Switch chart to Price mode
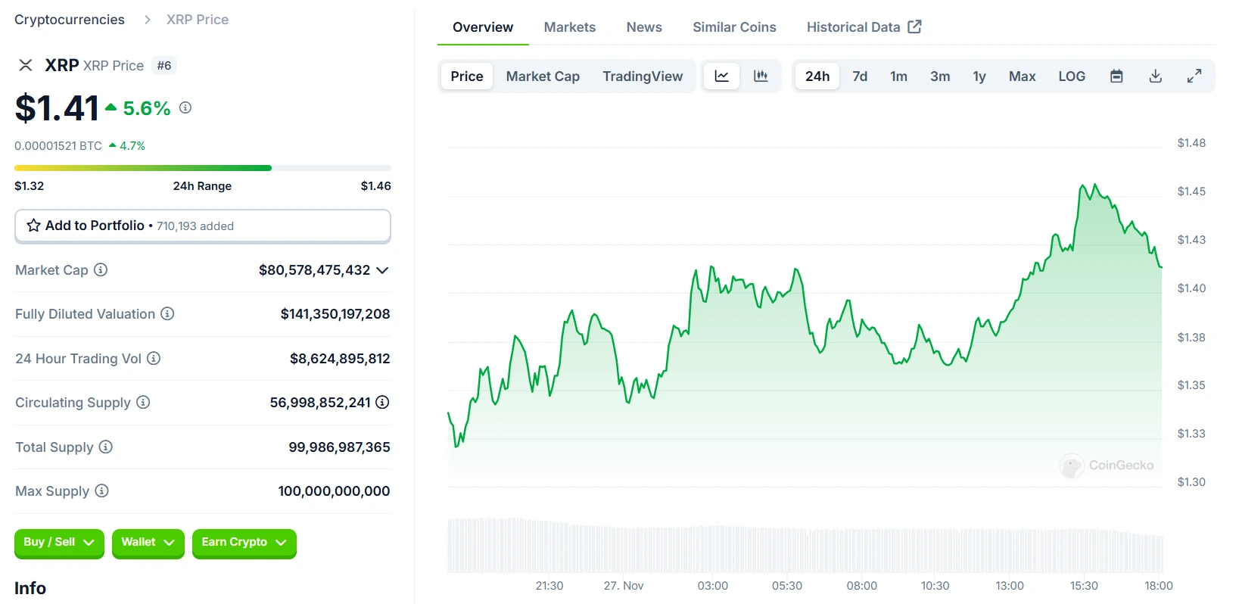This screenshot has height=604, width=1239. pyautogui.click(x=467, y=76)
